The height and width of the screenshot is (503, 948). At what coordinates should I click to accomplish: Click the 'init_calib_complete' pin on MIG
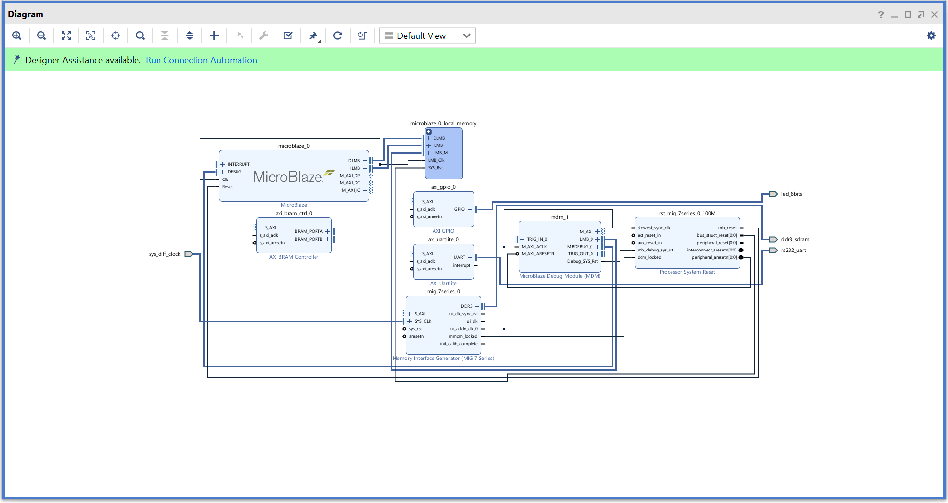[x=459, y=344]
